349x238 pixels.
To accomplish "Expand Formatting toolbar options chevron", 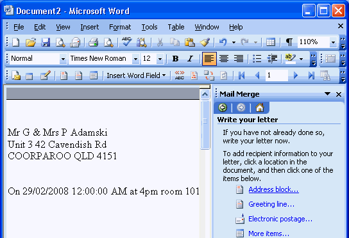I will [x=313, y=59].
